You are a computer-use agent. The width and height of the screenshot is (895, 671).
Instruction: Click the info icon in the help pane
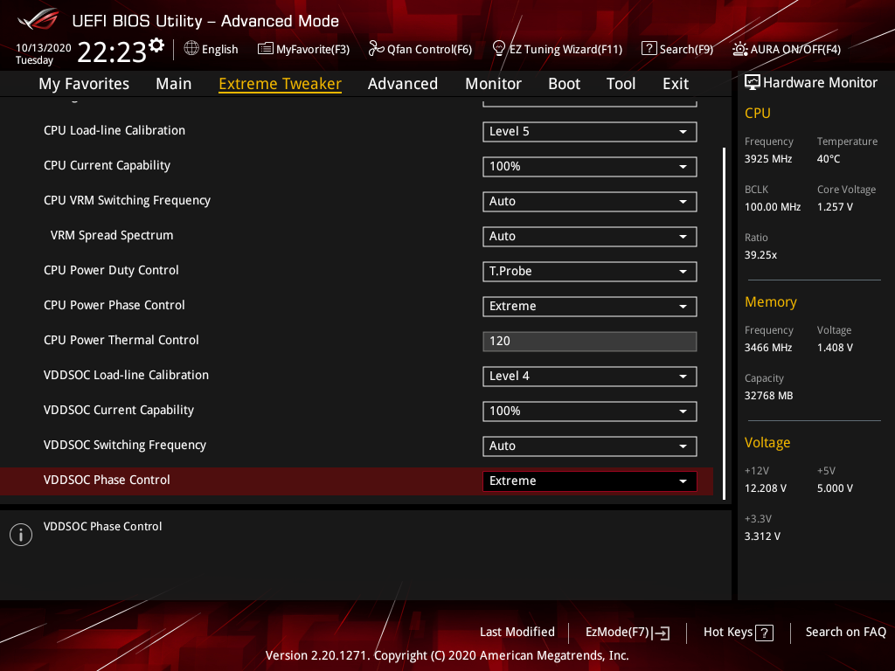(x=21, y=535)
